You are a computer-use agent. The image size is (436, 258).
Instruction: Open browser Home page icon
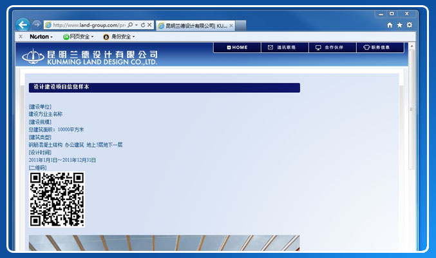tap(390, 25)
